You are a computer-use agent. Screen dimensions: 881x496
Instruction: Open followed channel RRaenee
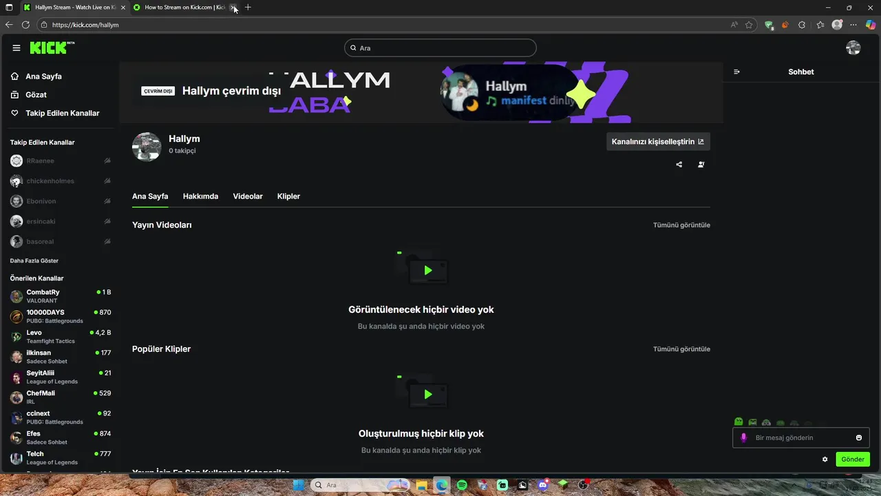pos(61,161)
